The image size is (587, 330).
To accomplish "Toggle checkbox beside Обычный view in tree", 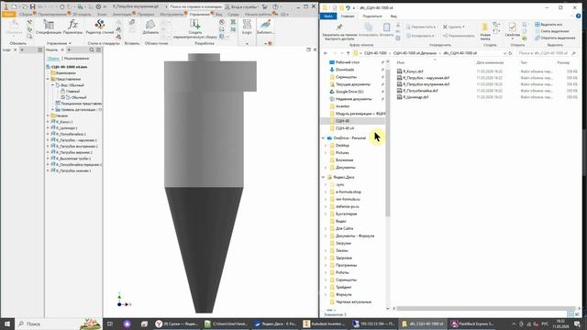I will coord(63,97).
